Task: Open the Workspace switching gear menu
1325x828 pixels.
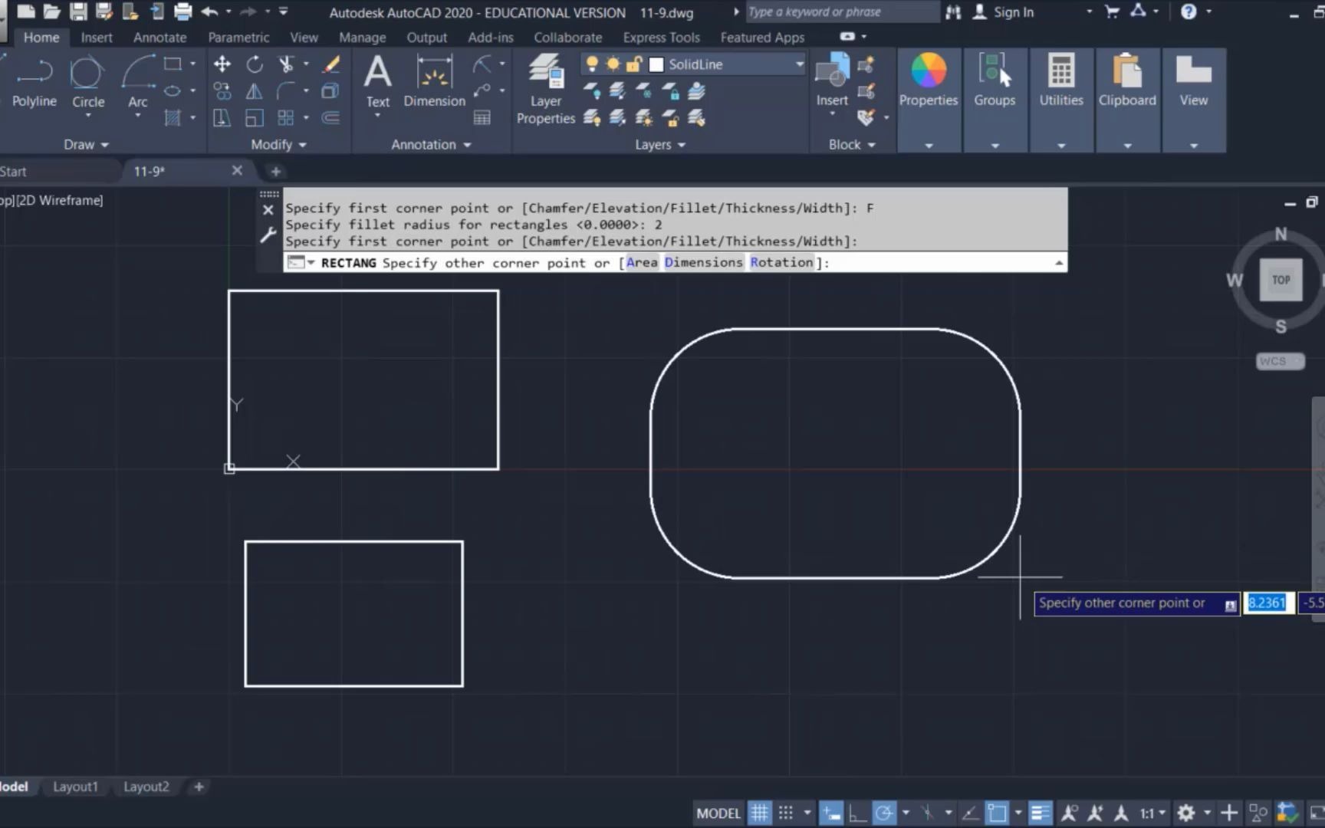Action: (x=1186, y=813)
